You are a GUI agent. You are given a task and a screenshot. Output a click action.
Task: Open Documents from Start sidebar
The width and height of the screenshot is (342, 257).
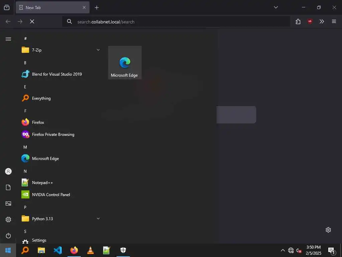(8, 187)
